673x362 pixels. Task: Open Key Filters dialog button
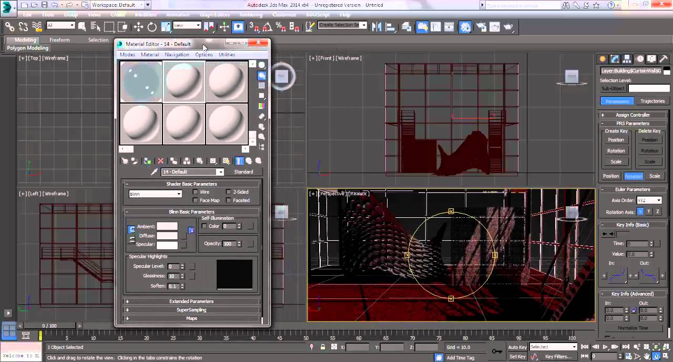coord(558,356)
